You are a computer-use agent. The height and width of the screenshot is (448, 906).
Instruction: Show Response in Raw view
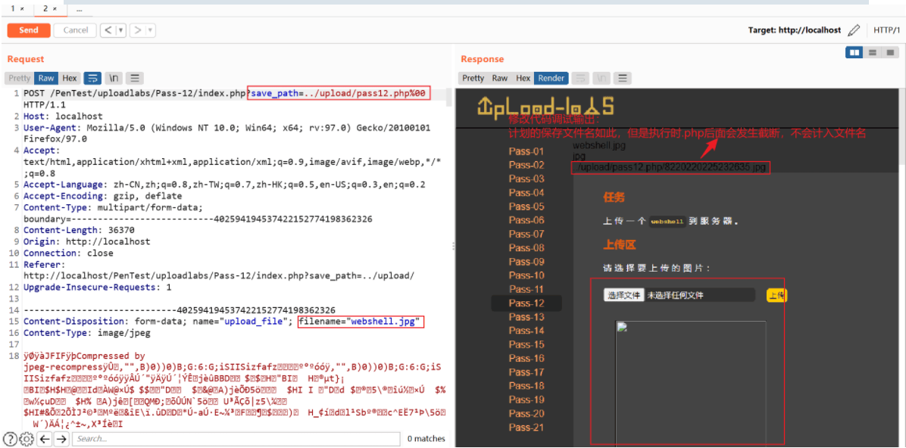[x=500, y=78]
